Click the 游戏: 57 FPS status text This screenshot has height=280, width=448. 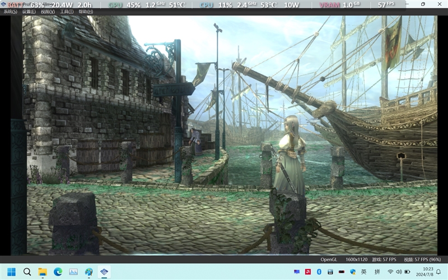click(x=384, y=259)
